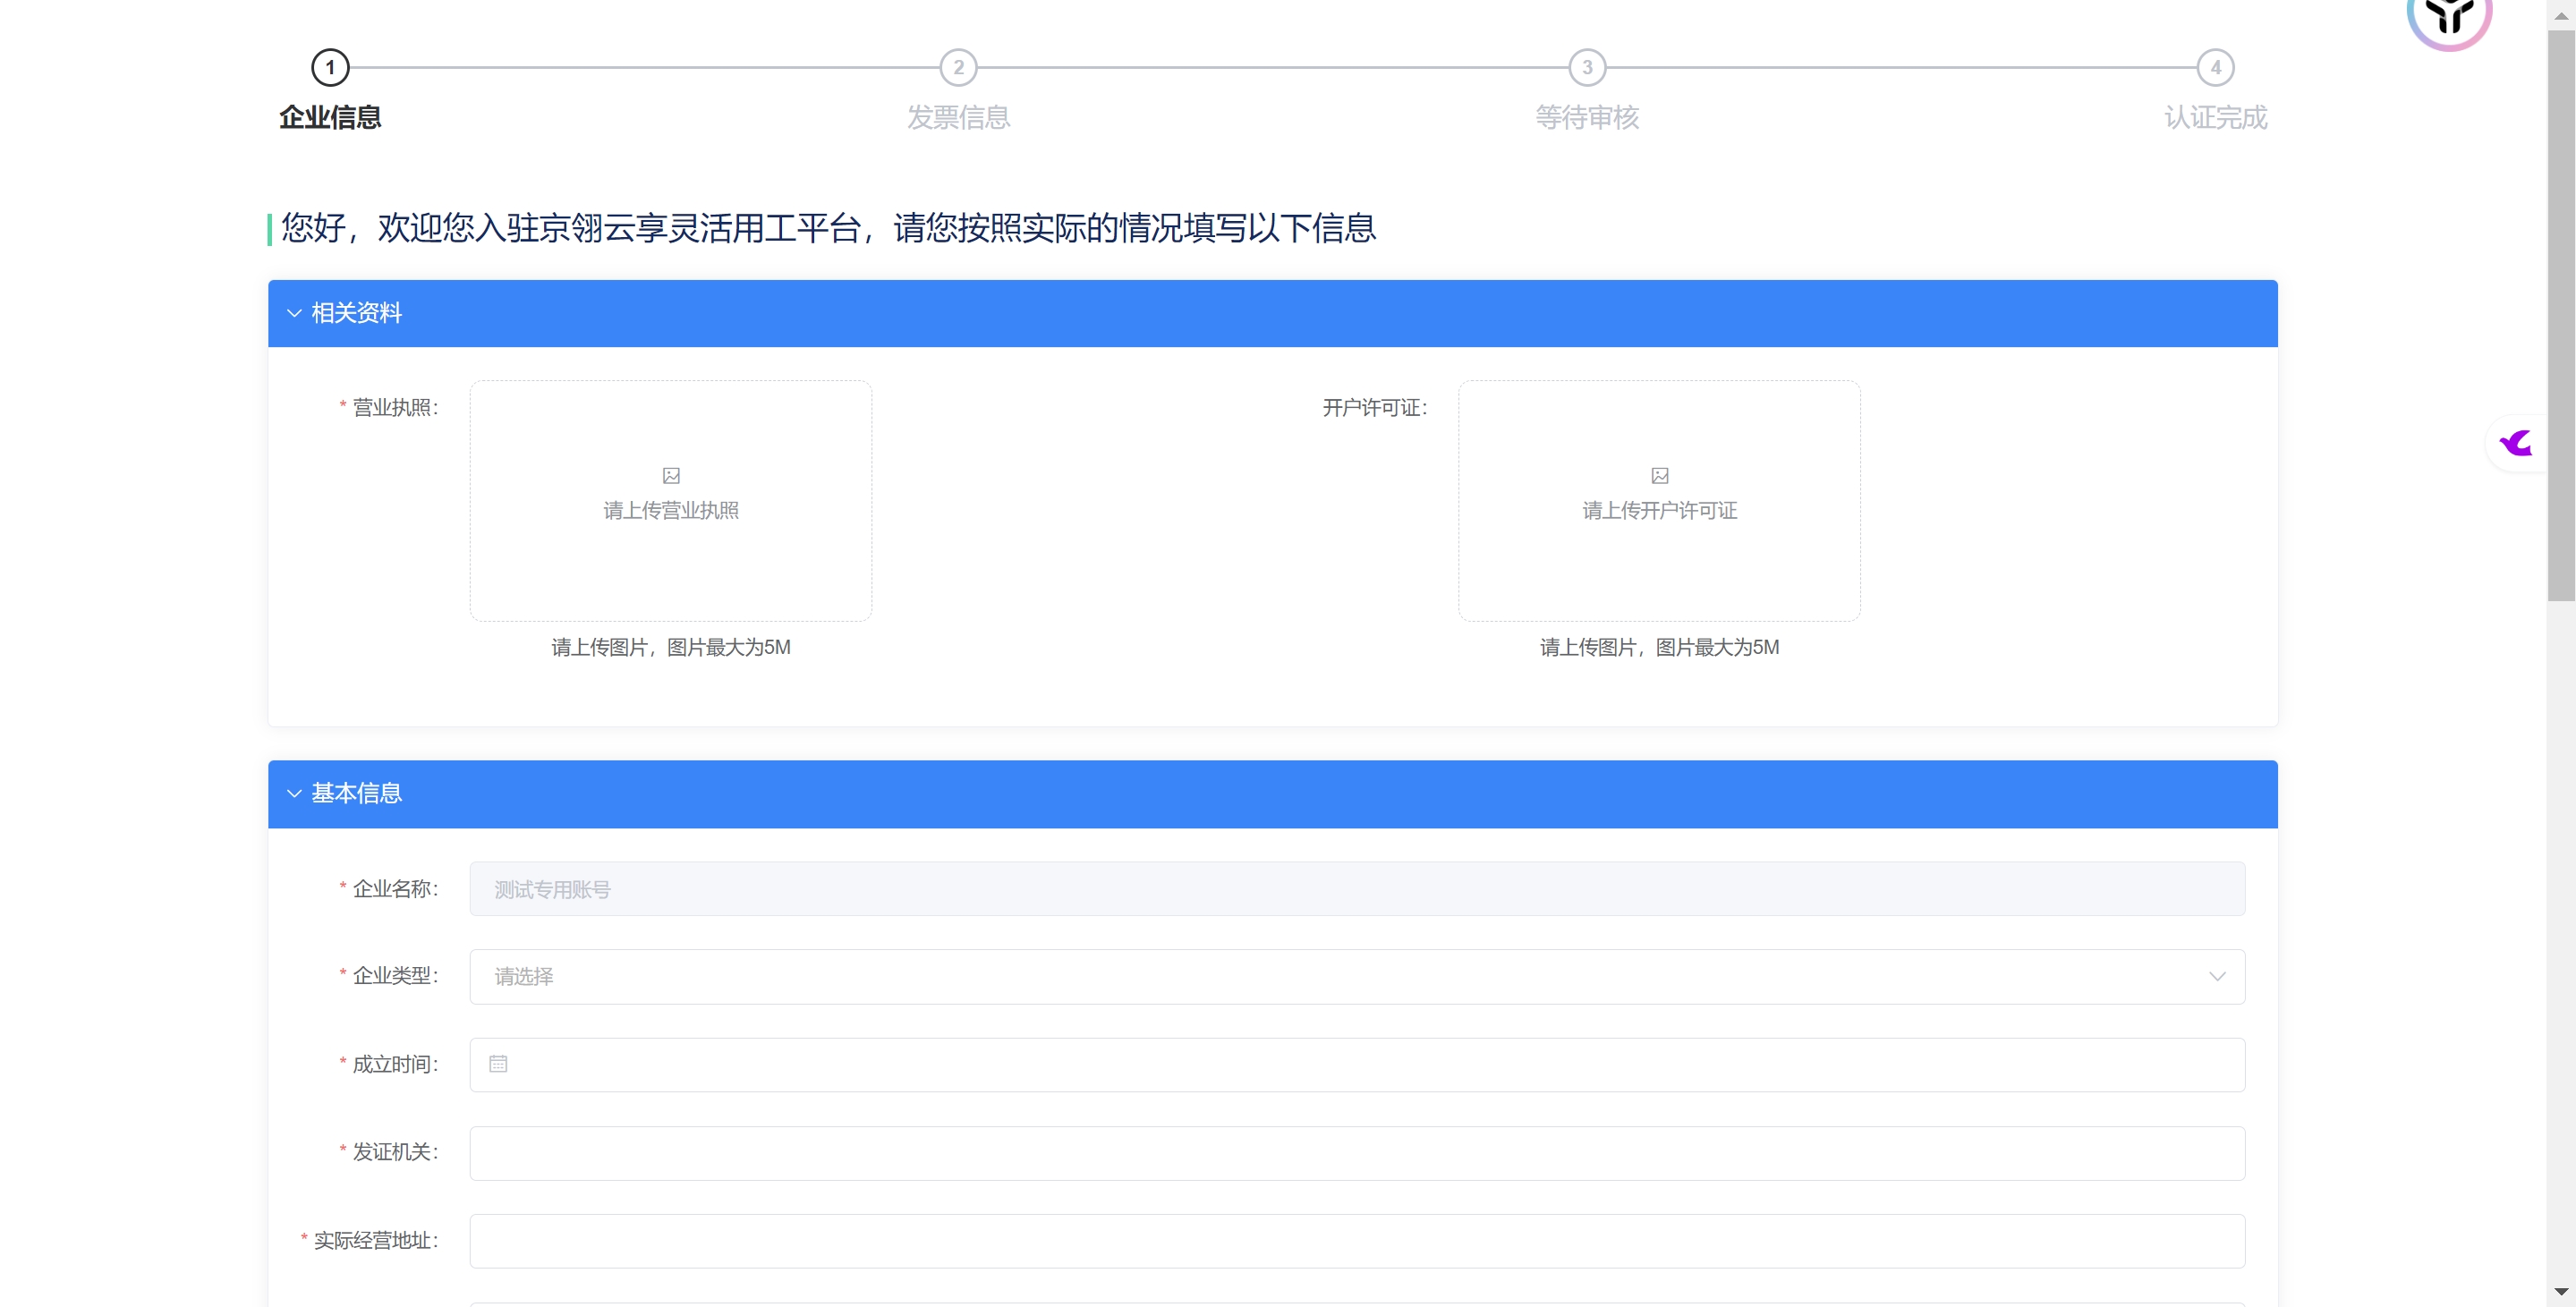Click the 营业执照 field label
The height and width of the screenshot is (1307, 2576).
[395, 408]
